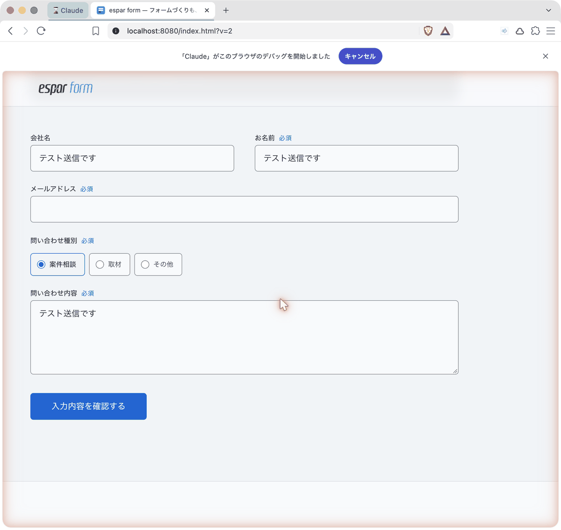Switch to the Claude tab
Viewport: 561px width, 530px height.
68,10
